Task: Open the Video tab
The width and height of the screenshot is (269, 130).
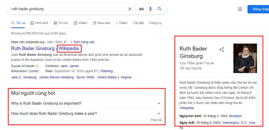Action: [x=81, y=23]
